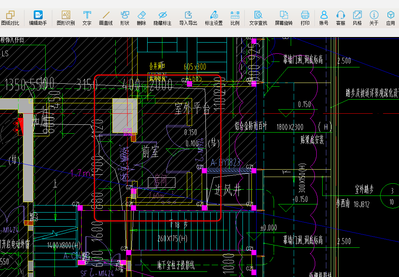Change display style with 风格
399x277 pixels.
tap(357, 17)
